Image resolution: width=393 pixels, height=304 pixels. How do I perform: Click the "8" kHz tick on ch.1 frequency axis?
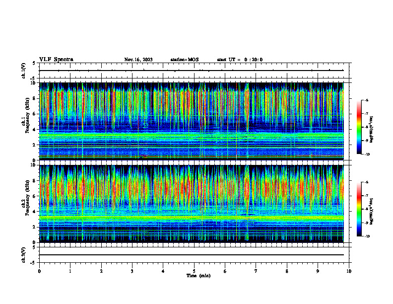(x=35, y=98)
